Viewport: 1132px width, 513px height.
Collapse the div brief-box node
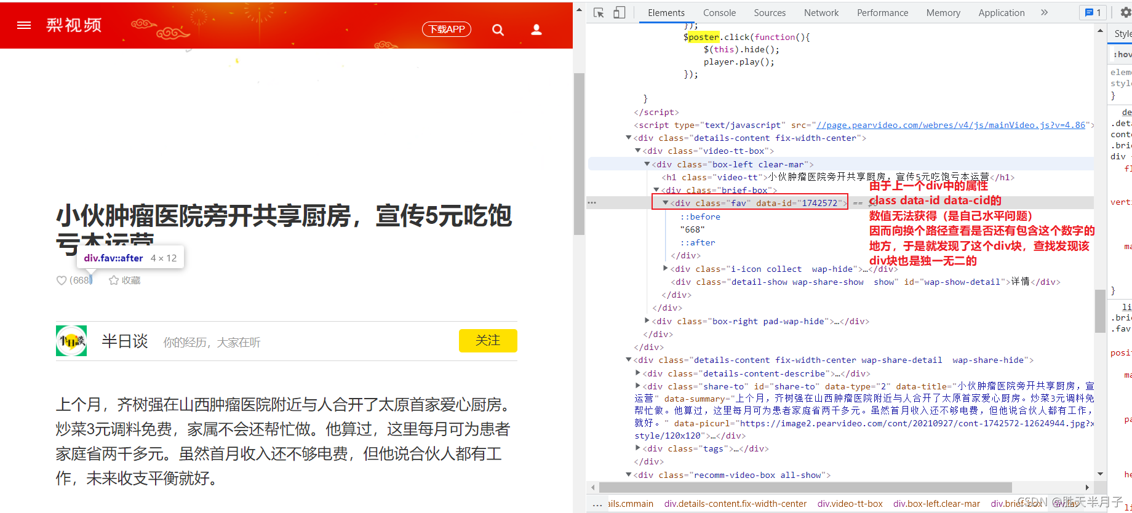click(x=656, y=190)
